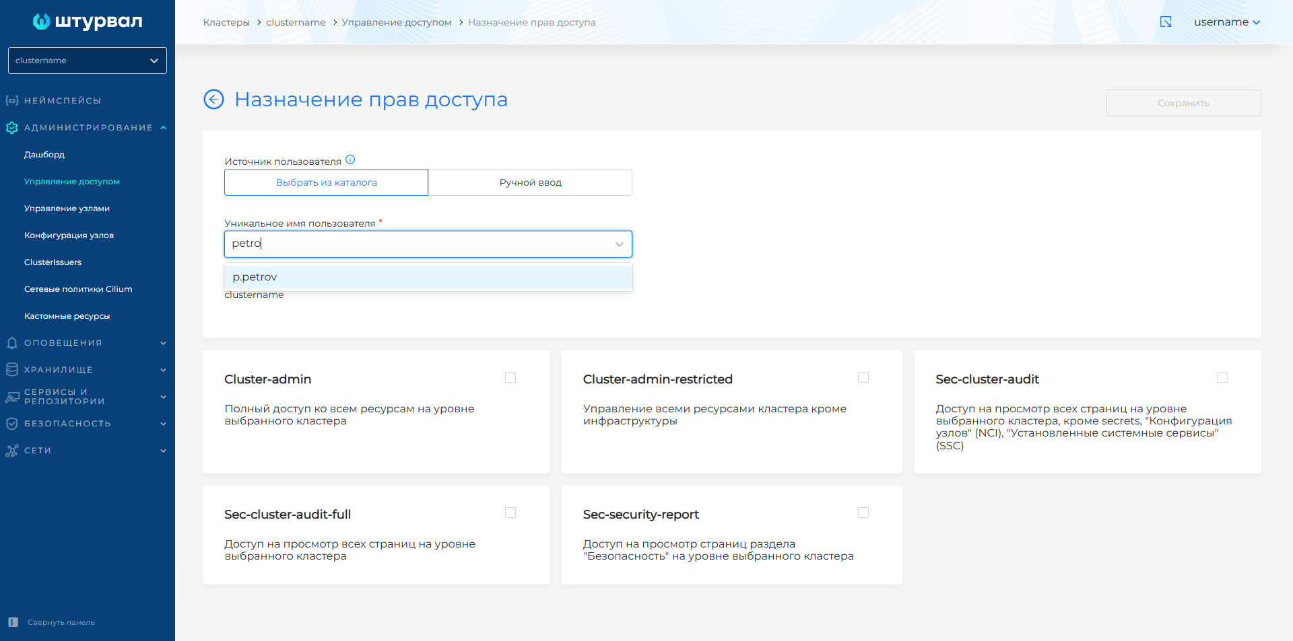Switch to Ручной ввод tab

coord(530,182)
